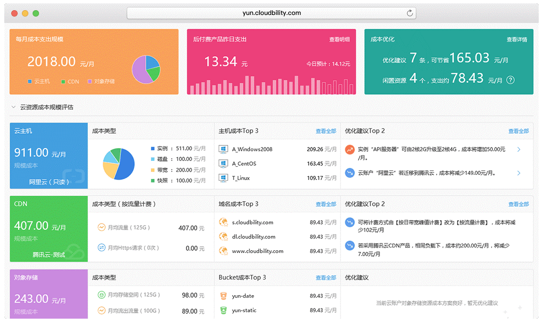
Task: View all under 域名成本Top 3
Action: 326,204
